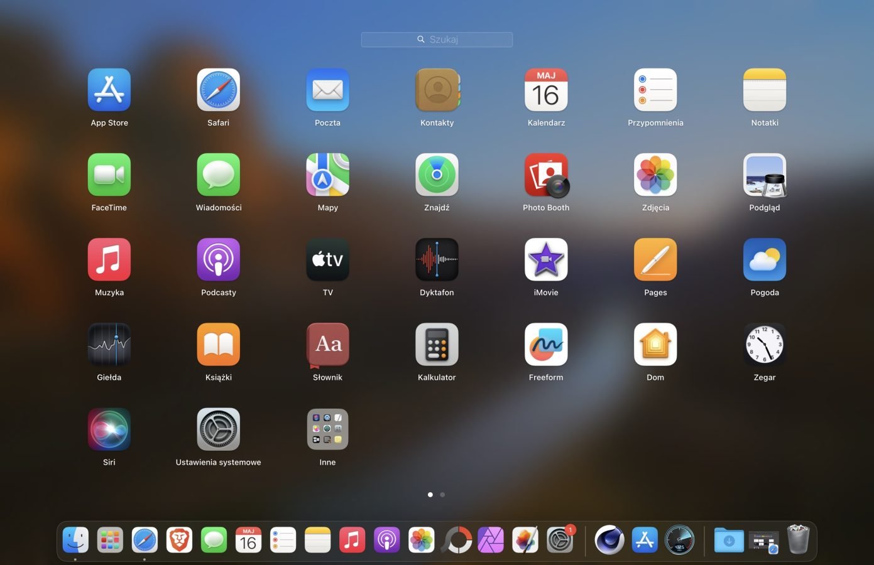Open the Trash in the Dock
Screen dimensions: 874x565
pyautogui.click(x=798, y=540)
